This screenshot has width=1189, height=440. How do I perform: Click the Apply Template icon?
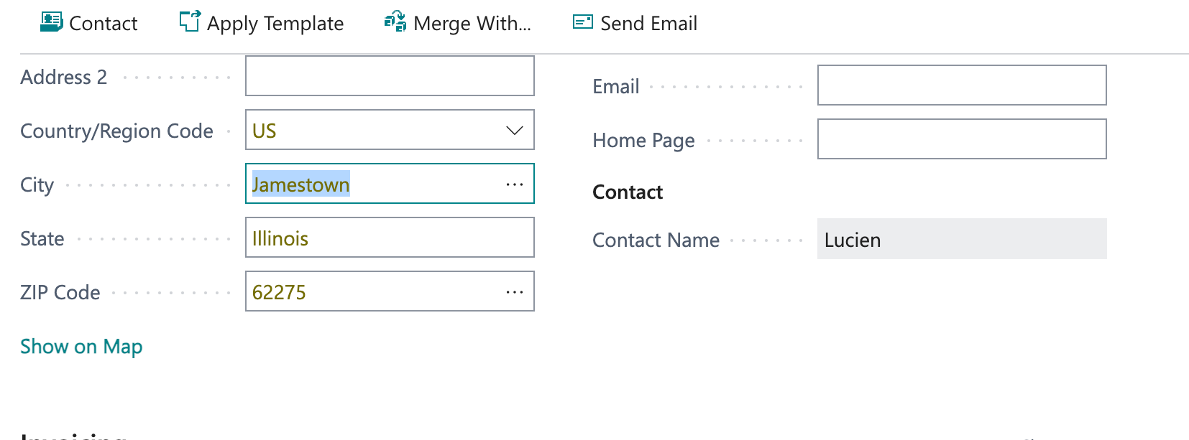click(x=187, y=22)
